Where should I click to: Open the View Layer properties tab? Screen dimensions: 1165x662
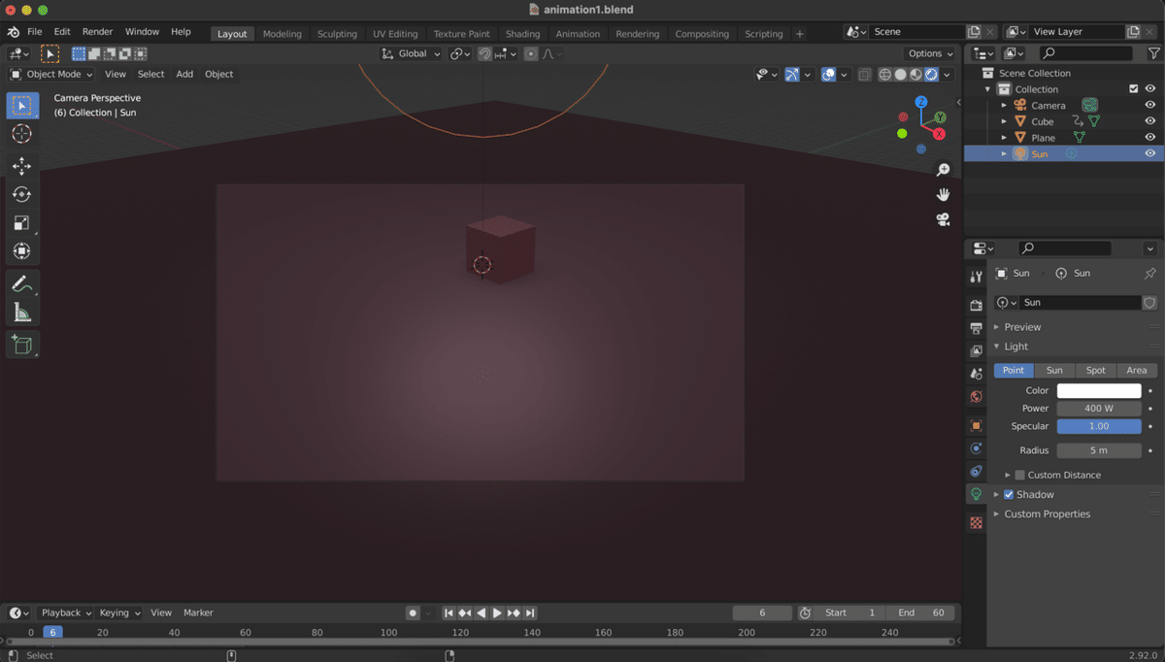point(976,350)
